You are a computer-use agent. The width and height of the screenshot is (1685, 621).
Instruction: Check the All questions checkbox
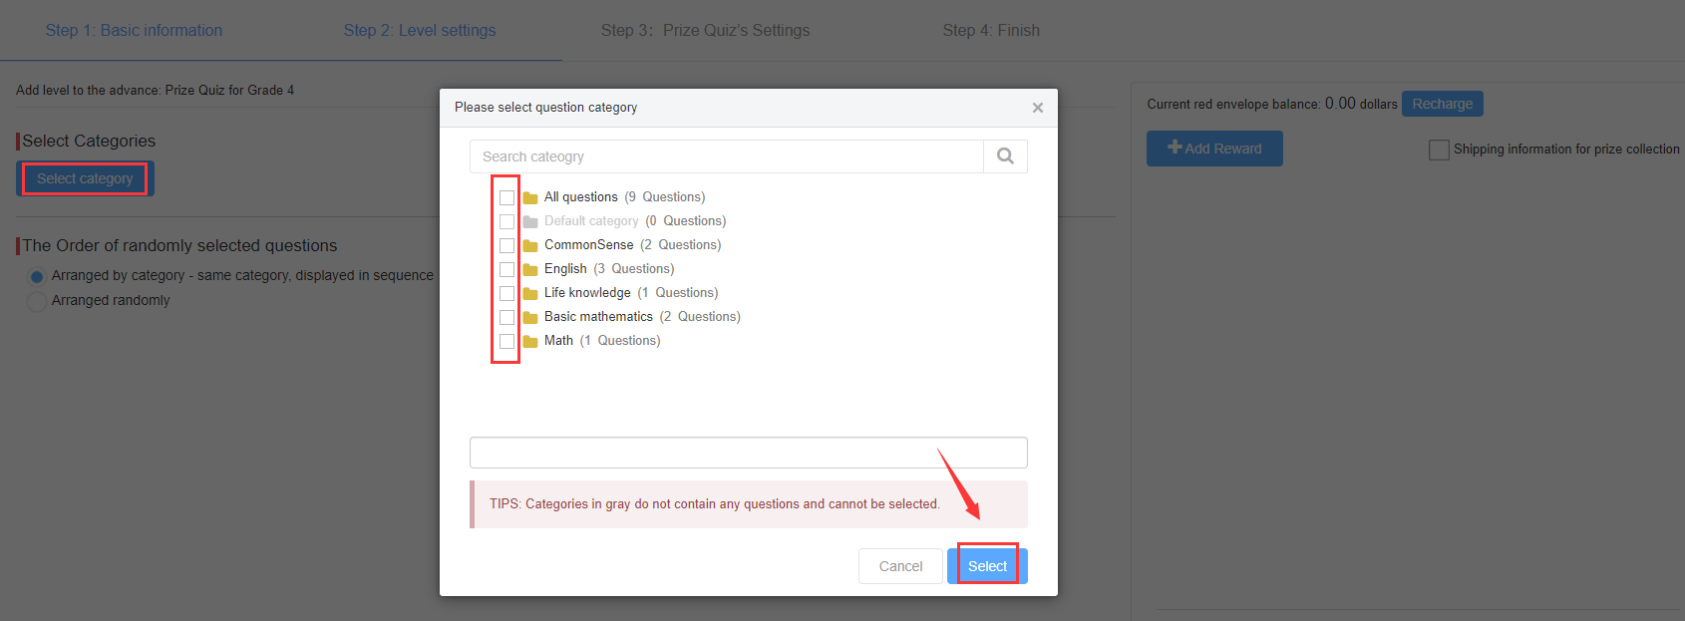point(506,197)
